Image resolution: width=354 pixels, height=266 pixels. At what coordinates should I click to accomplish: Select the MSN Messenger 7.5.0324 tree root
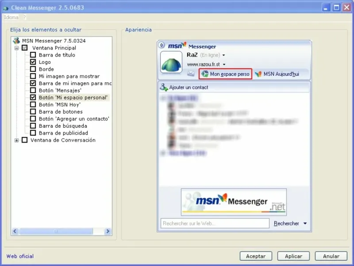54,41
